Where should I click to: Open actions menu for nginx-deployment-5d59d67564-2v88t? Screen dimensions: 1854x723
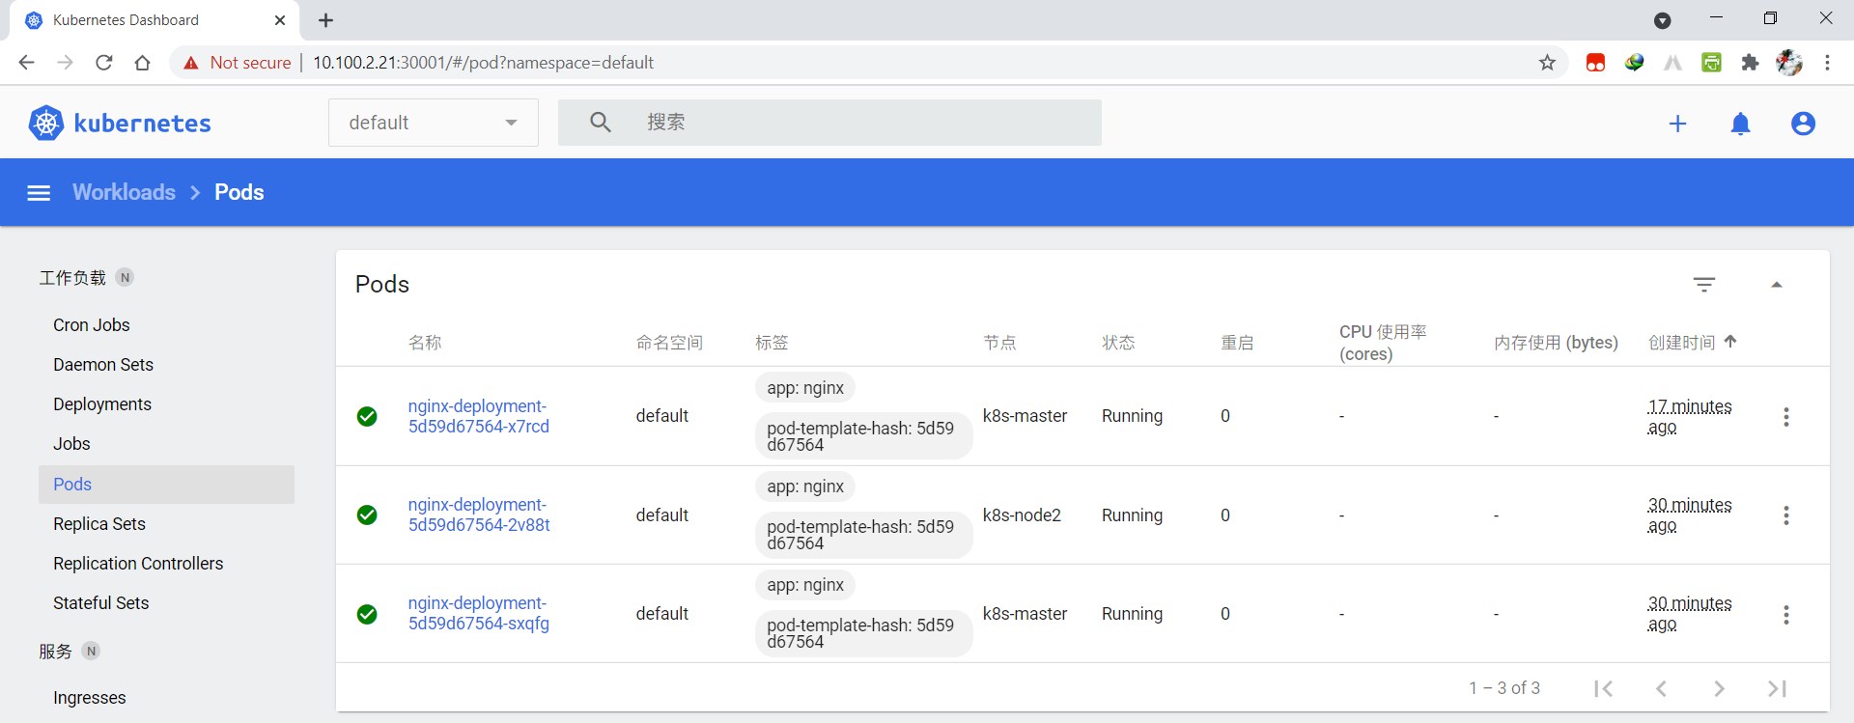pos(1786,515)
